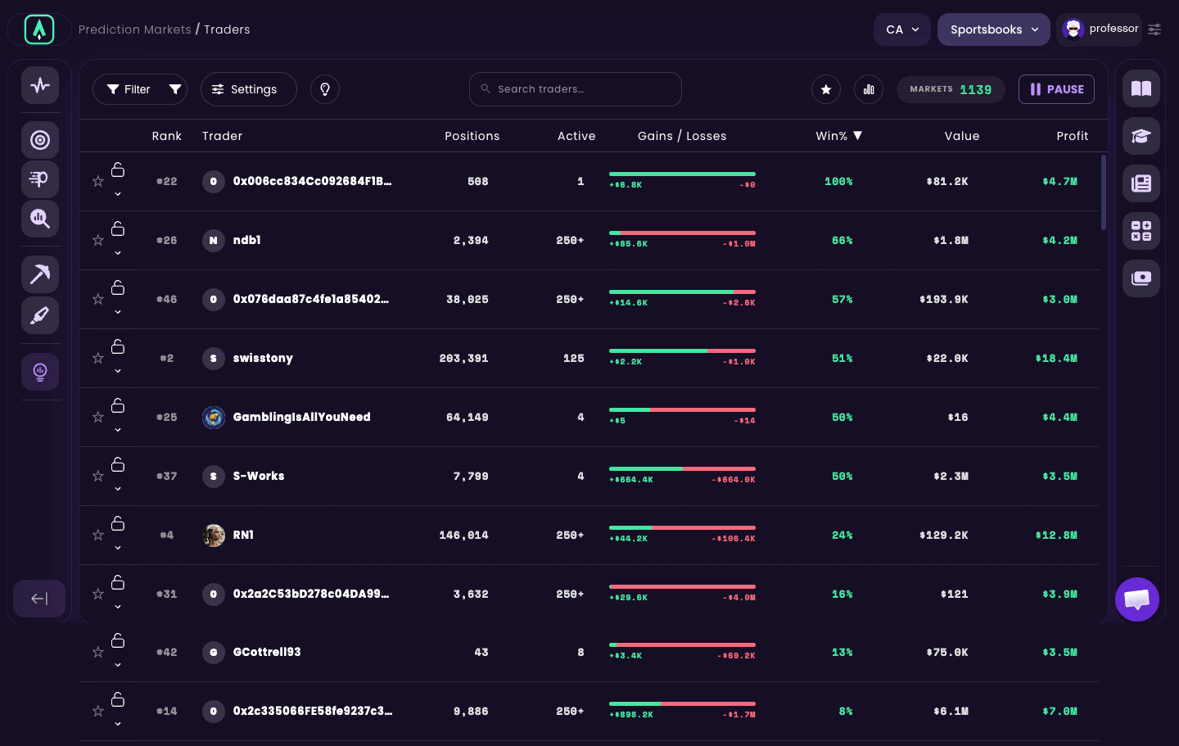Open the Sportsbooks dropdown
The height and width of the screenshot is (746, 1179).
point(994,29)
